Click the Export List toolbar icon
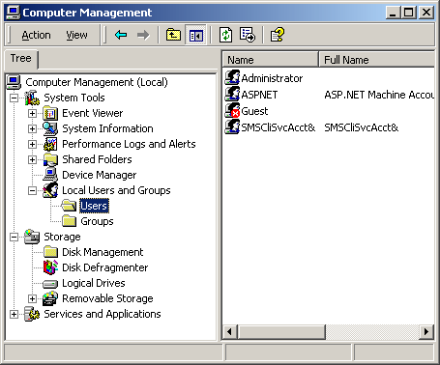The image size is (440, 365). point(248,35)
